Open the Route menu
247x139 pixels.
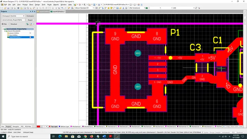pos(49,5)
